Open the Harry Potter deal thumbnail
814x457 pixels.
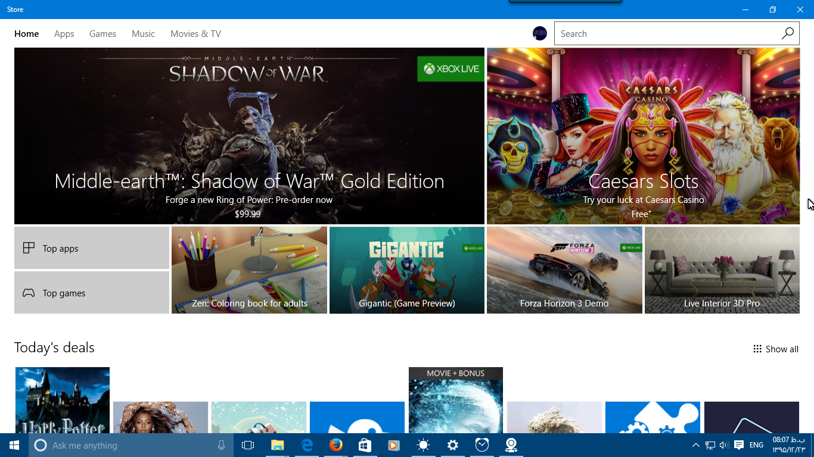point(63,400)
